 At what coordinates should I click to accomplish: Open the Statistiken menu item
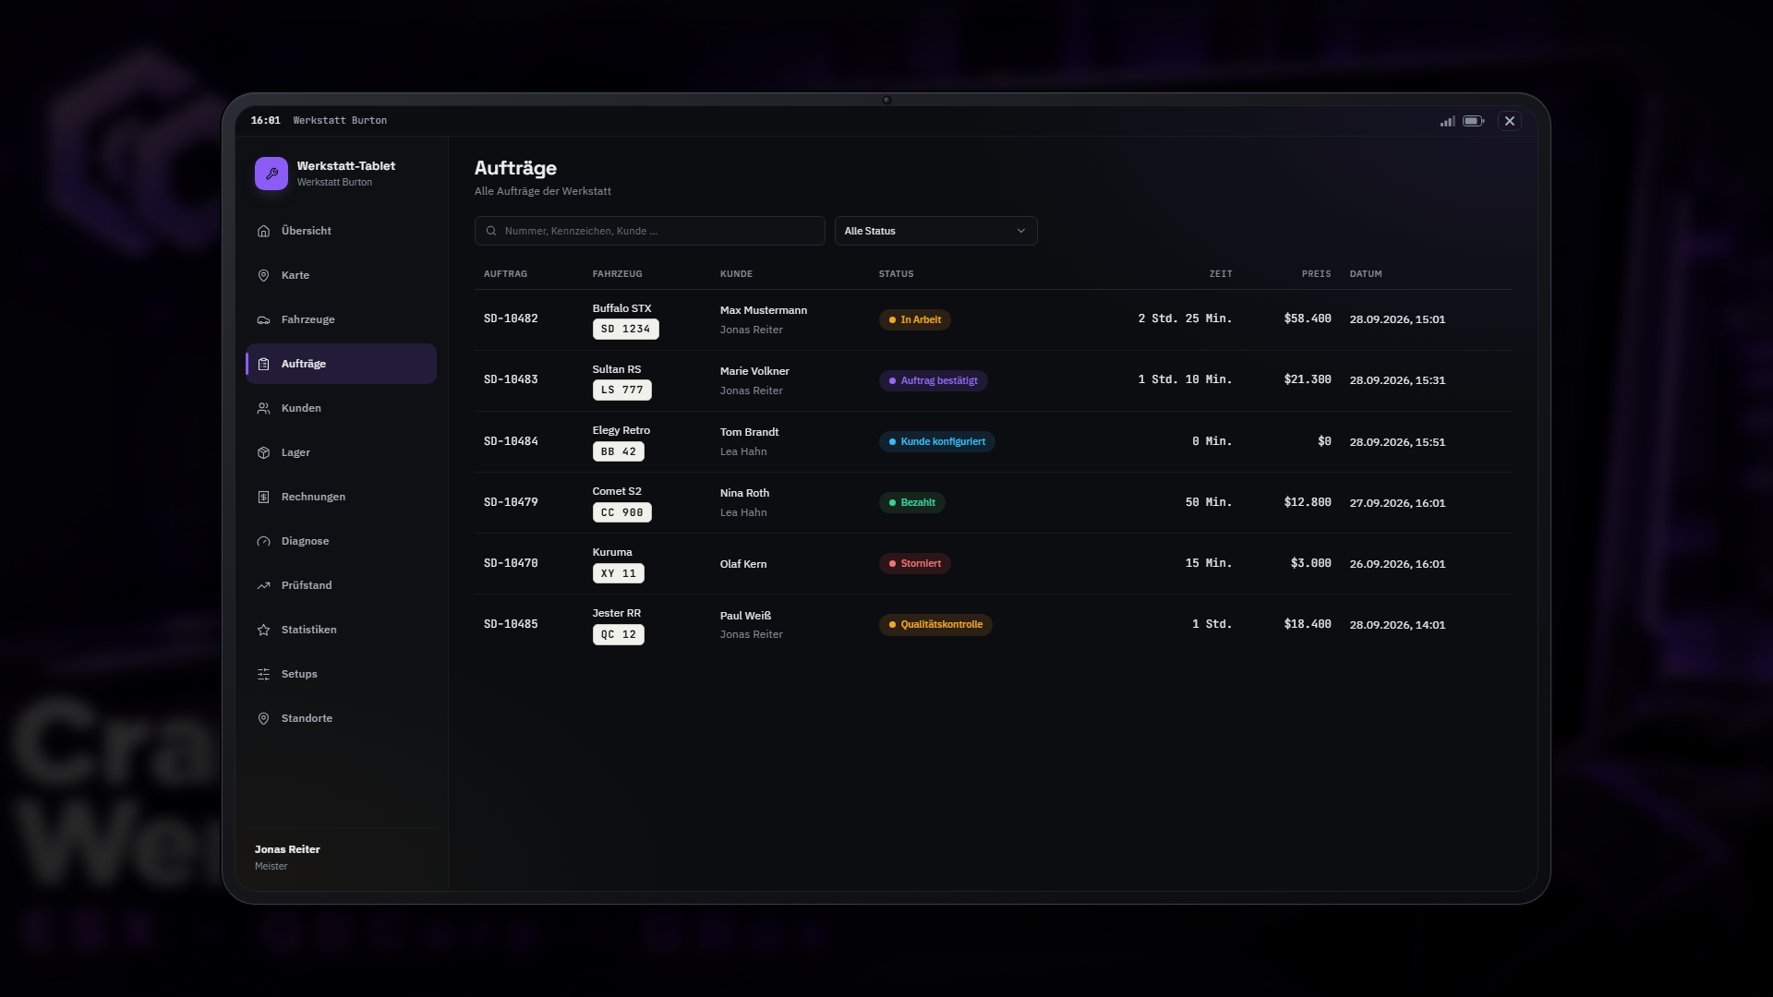coord(341,630)
